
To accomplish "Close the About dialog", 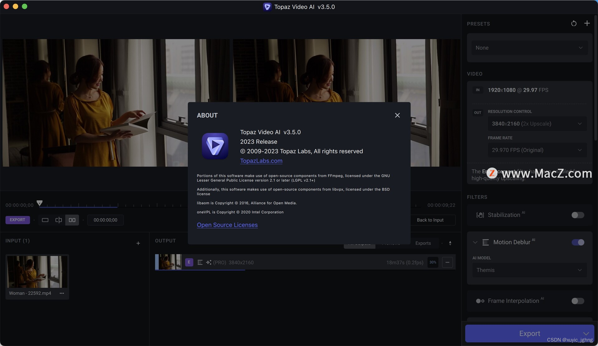I will [x=397, y=115].
